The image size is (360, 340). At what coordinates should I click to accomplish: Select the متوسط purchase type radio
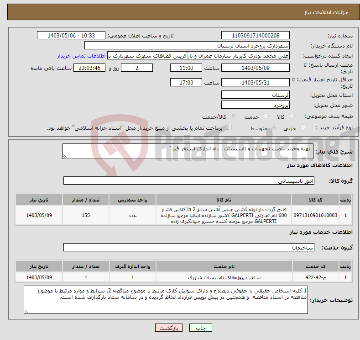(x=274, y=127)
